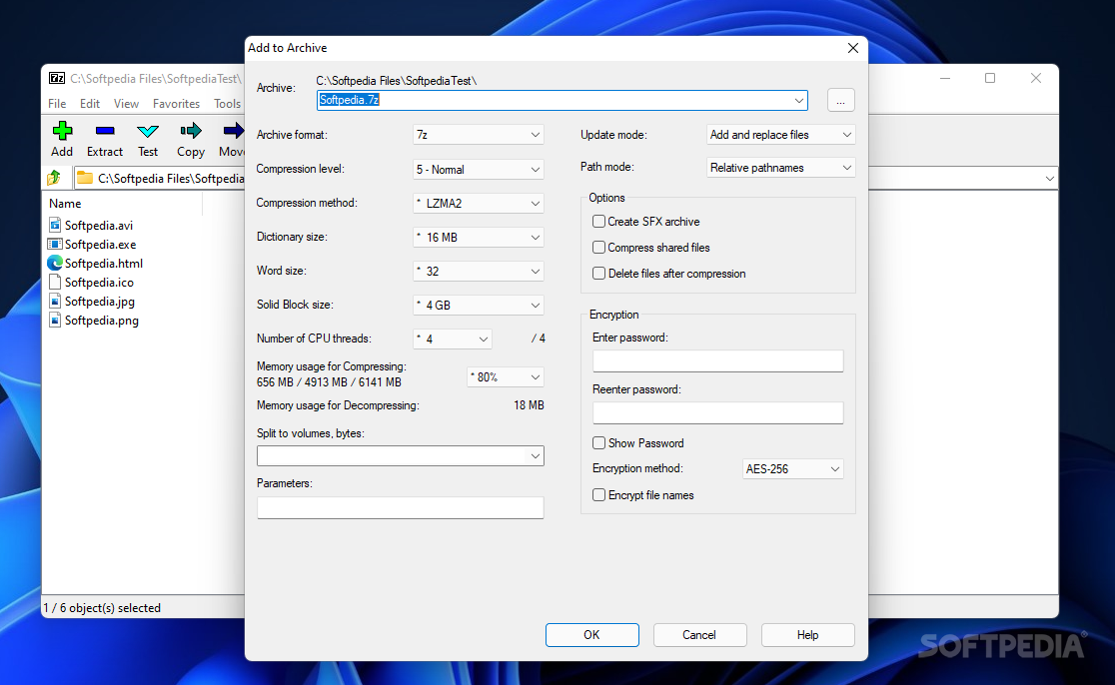Open the Compression method dropdown
The image size is (1115, 685).
pos(478,204)
